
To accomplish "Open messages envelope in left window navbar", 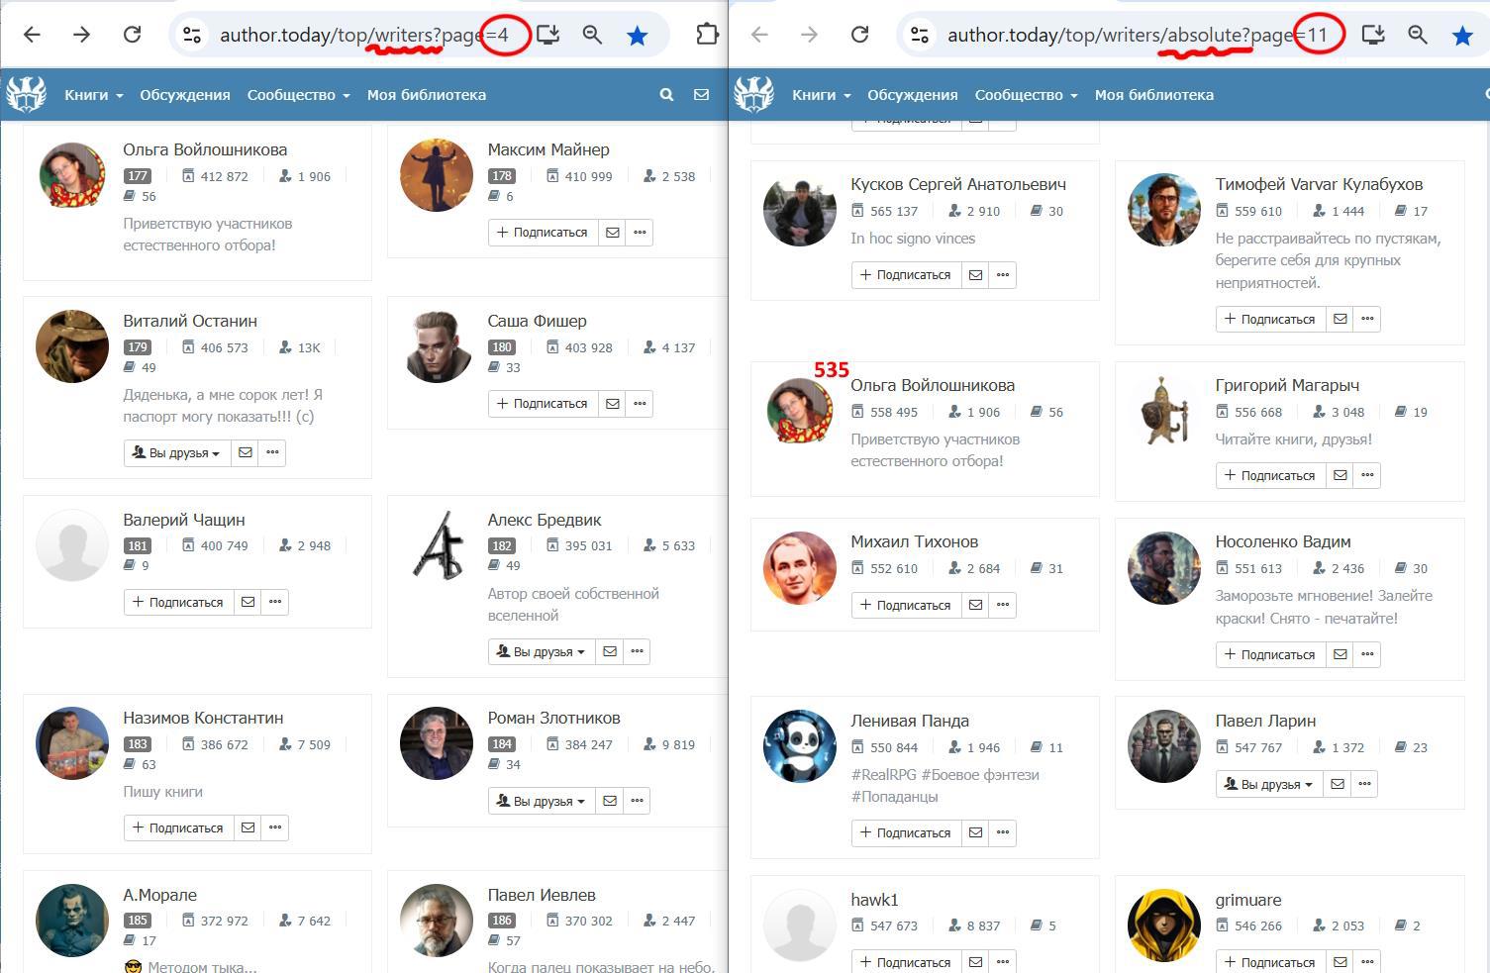I will (701, 95).
